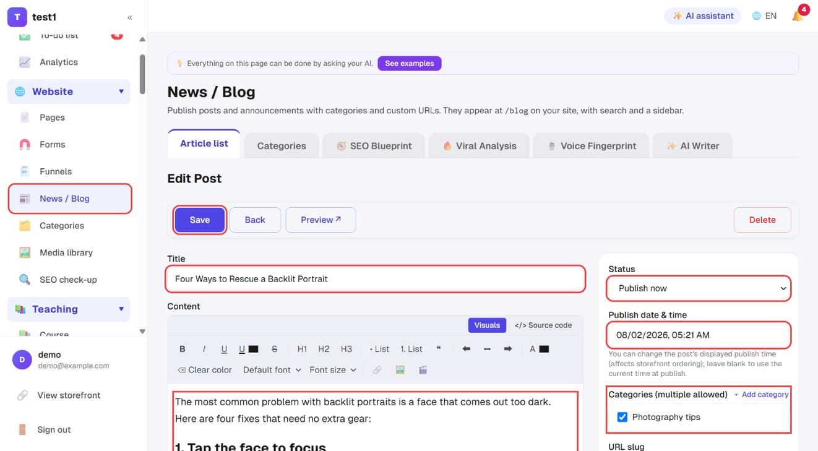Open Categories in the sidebar
Viewport: 818px width, 451px height.
[69, 226]
